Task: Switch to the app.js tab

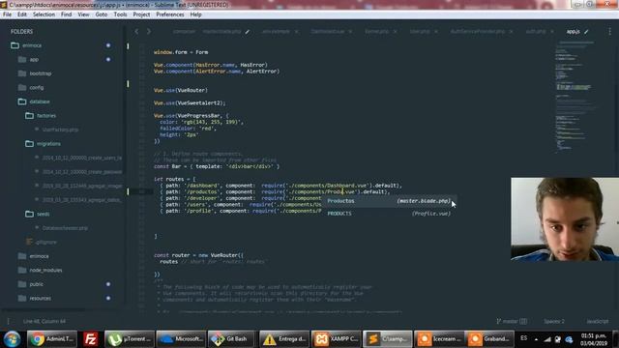Action: pyautogui.click(x=574, y=31)
